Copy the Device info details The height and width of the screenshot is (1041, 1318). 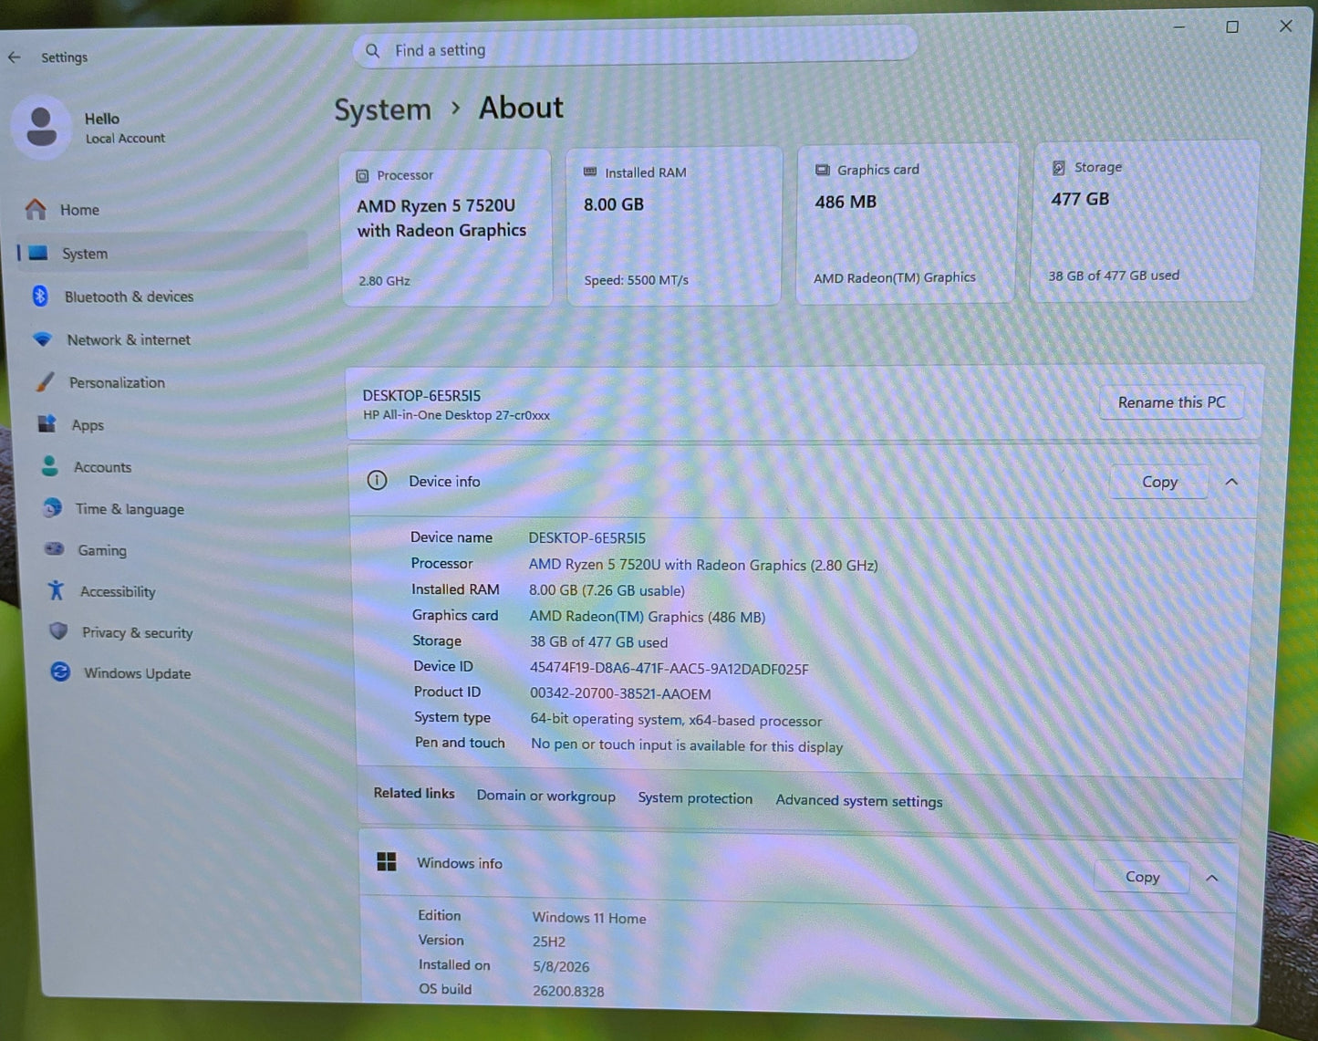tap(1159, 482)
